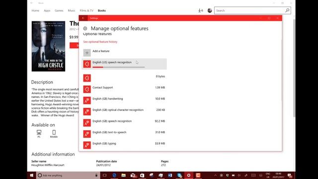Click the Add a feature label
The height and width of the screenshot is (179, 318).
[101, 51]
